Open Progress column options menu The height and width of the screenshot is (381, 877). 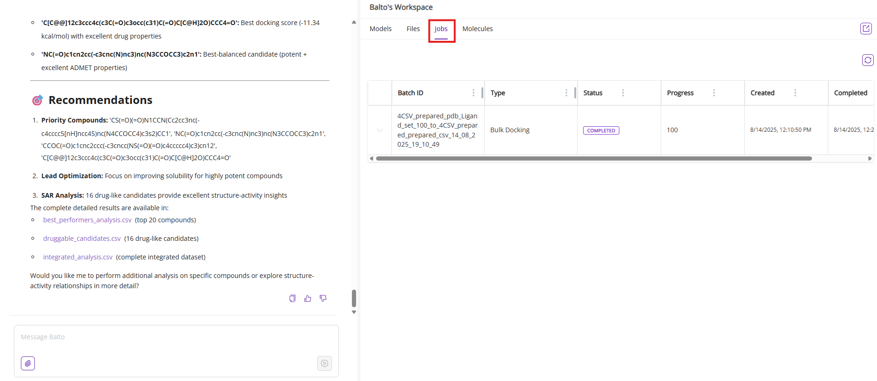click(714, 93)
